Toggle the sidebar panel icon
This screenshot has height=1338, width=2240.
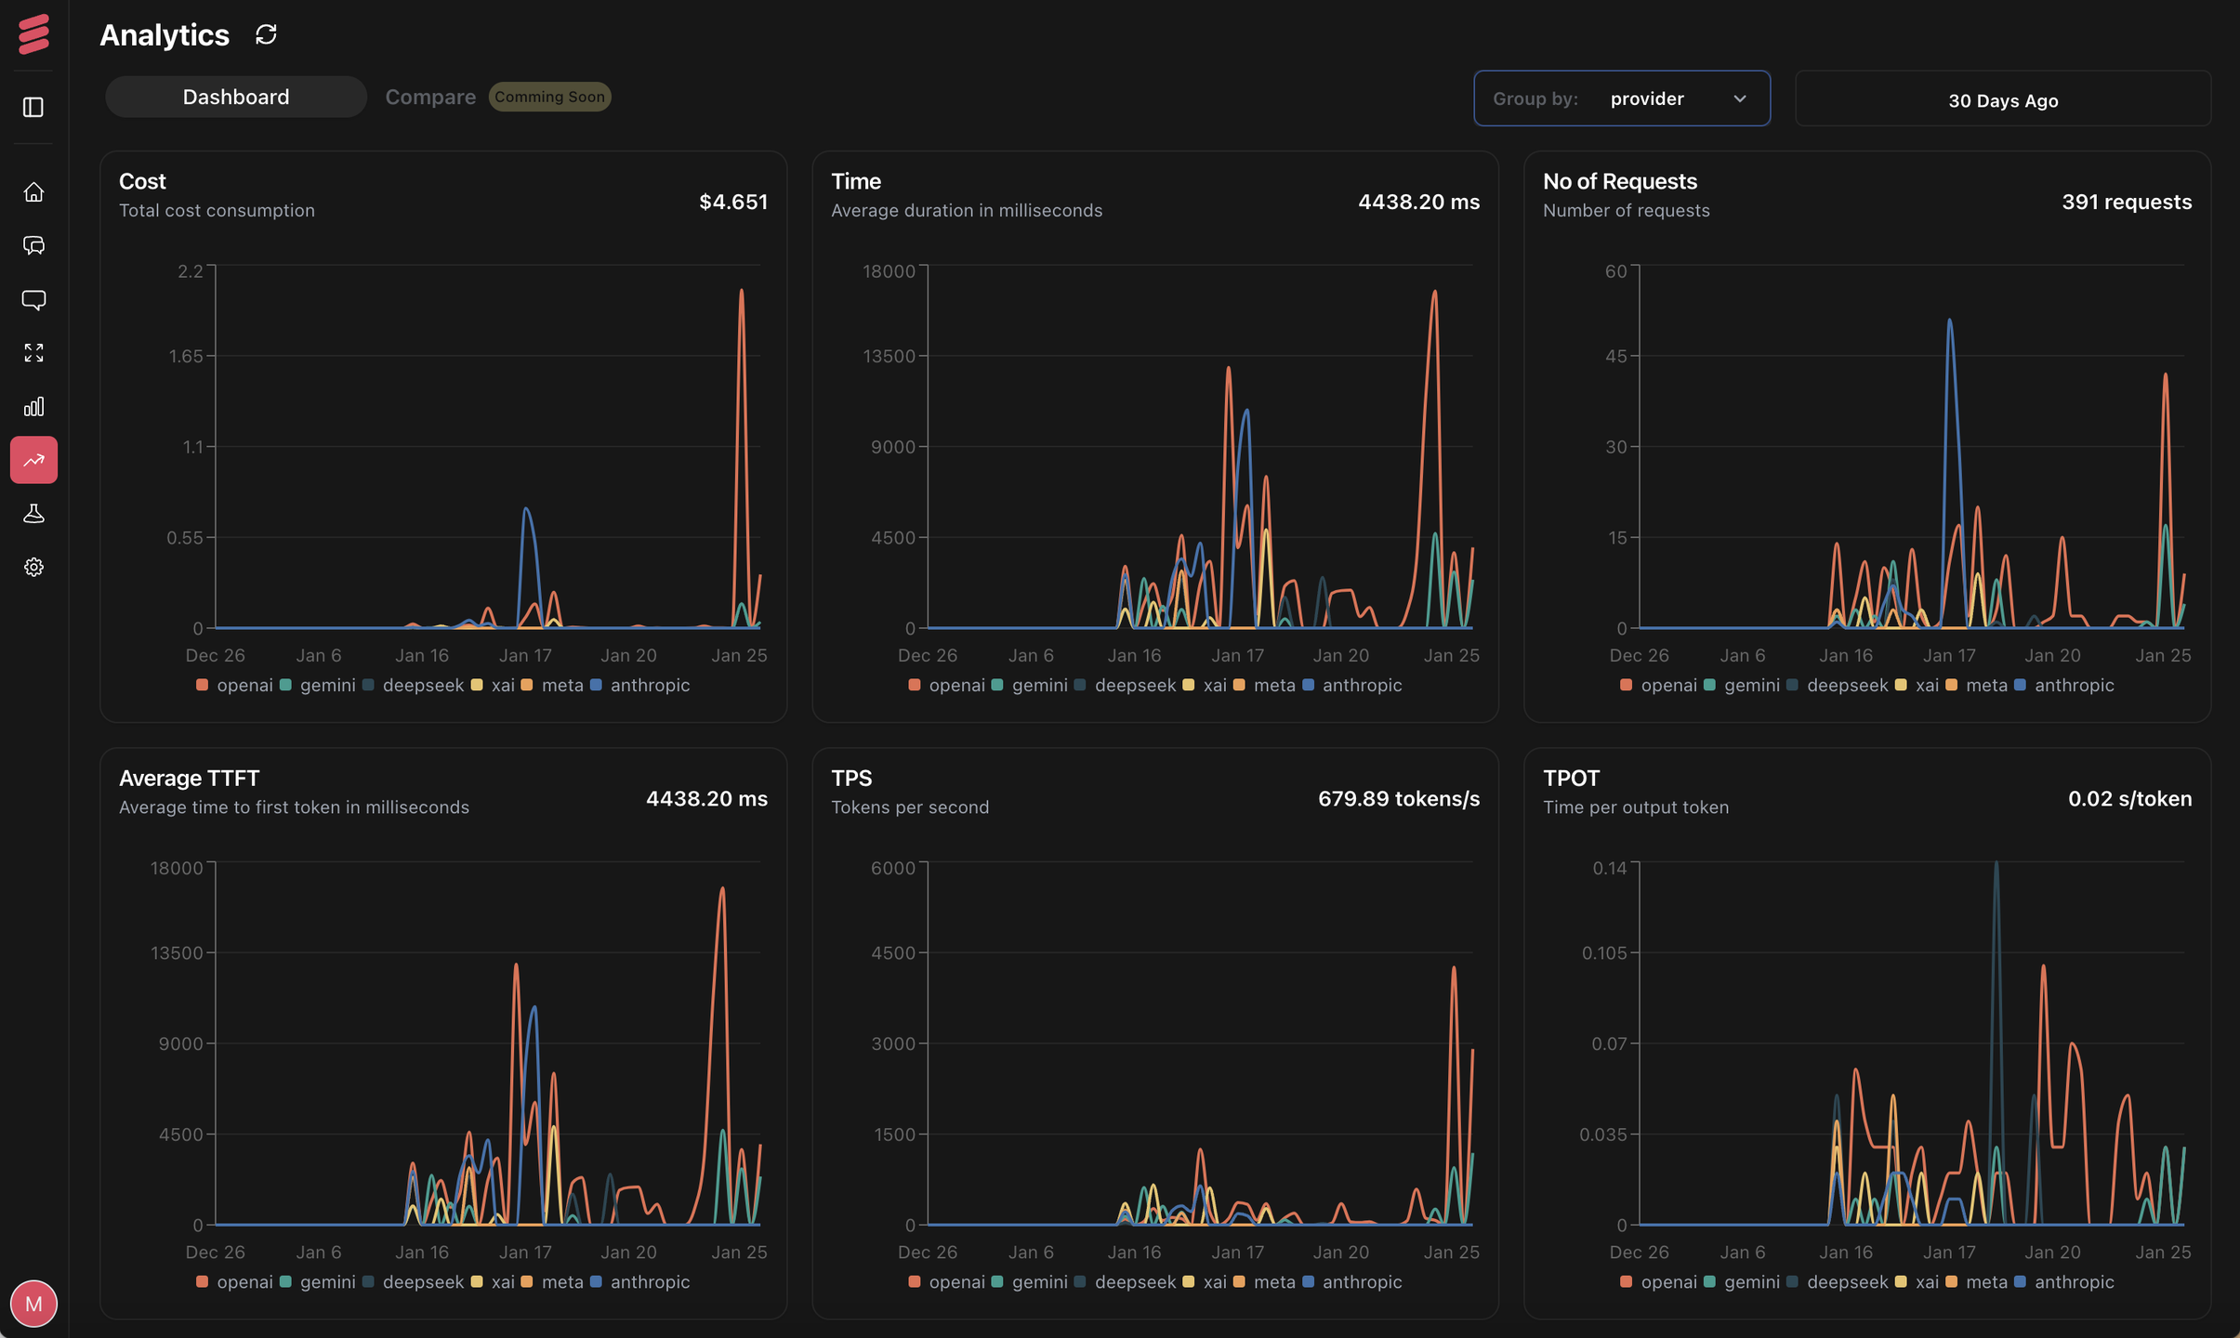pos(33,107)
